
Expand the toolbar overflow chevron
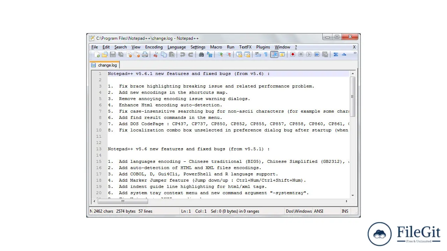[355, 53]
